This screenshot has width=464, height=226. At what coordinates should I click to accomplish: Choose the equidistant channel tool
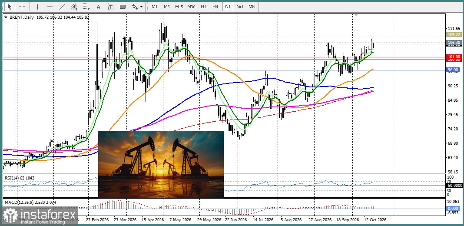tap(74, 7)
